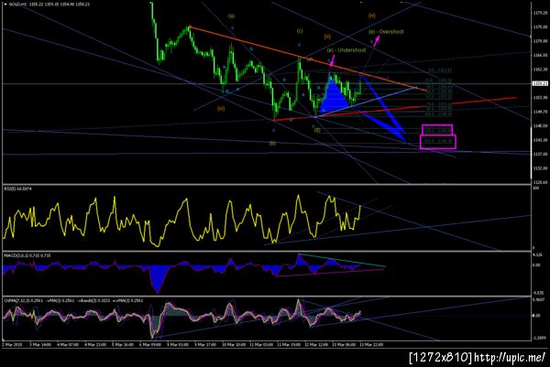Click the 1141.30 price axis label
This screenshot has width=550, height=367.
coord(540,140)
